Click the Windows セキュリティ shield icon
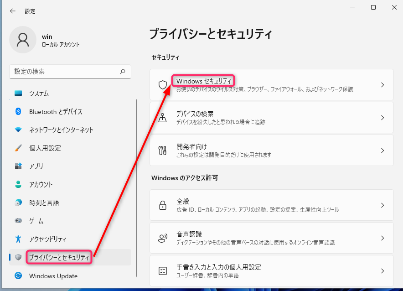403x291 pixels. [163, 84]
